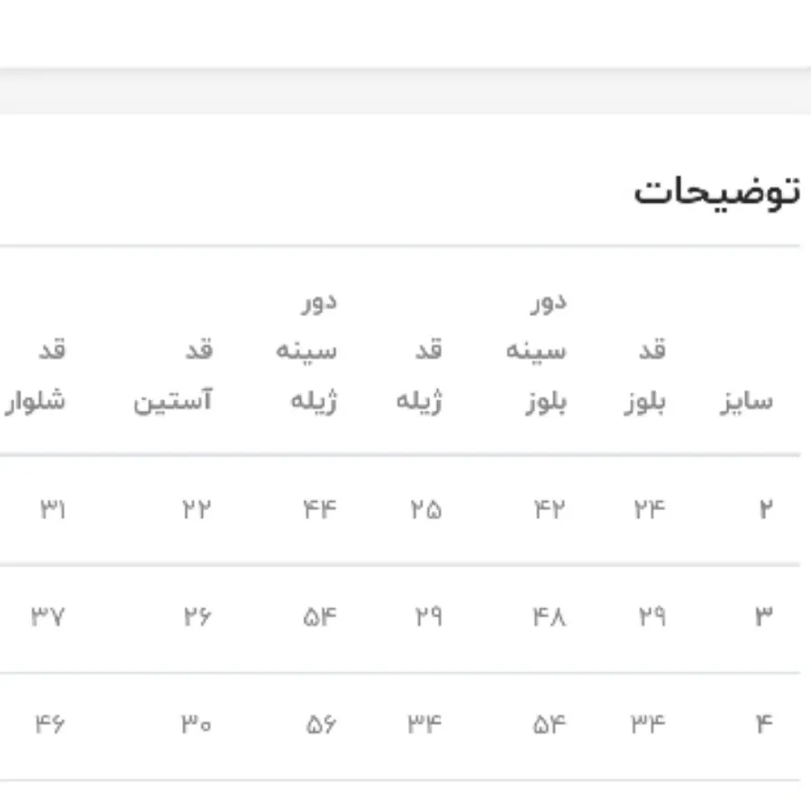Select دور سینه ژیله value ۴۴
This screenshot has width=811, height=811.
coord(320,510)
